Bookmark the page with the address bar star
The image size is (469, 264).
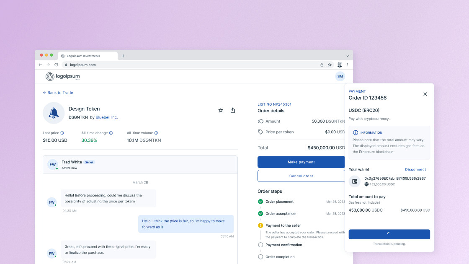(330, 65)
